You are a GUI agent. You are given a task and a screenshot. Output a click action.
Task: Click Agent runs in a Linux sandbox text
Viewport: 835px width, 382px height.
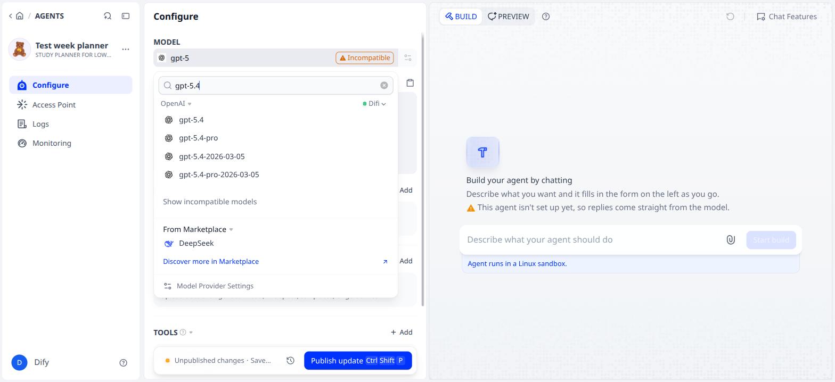pos(517,263)
